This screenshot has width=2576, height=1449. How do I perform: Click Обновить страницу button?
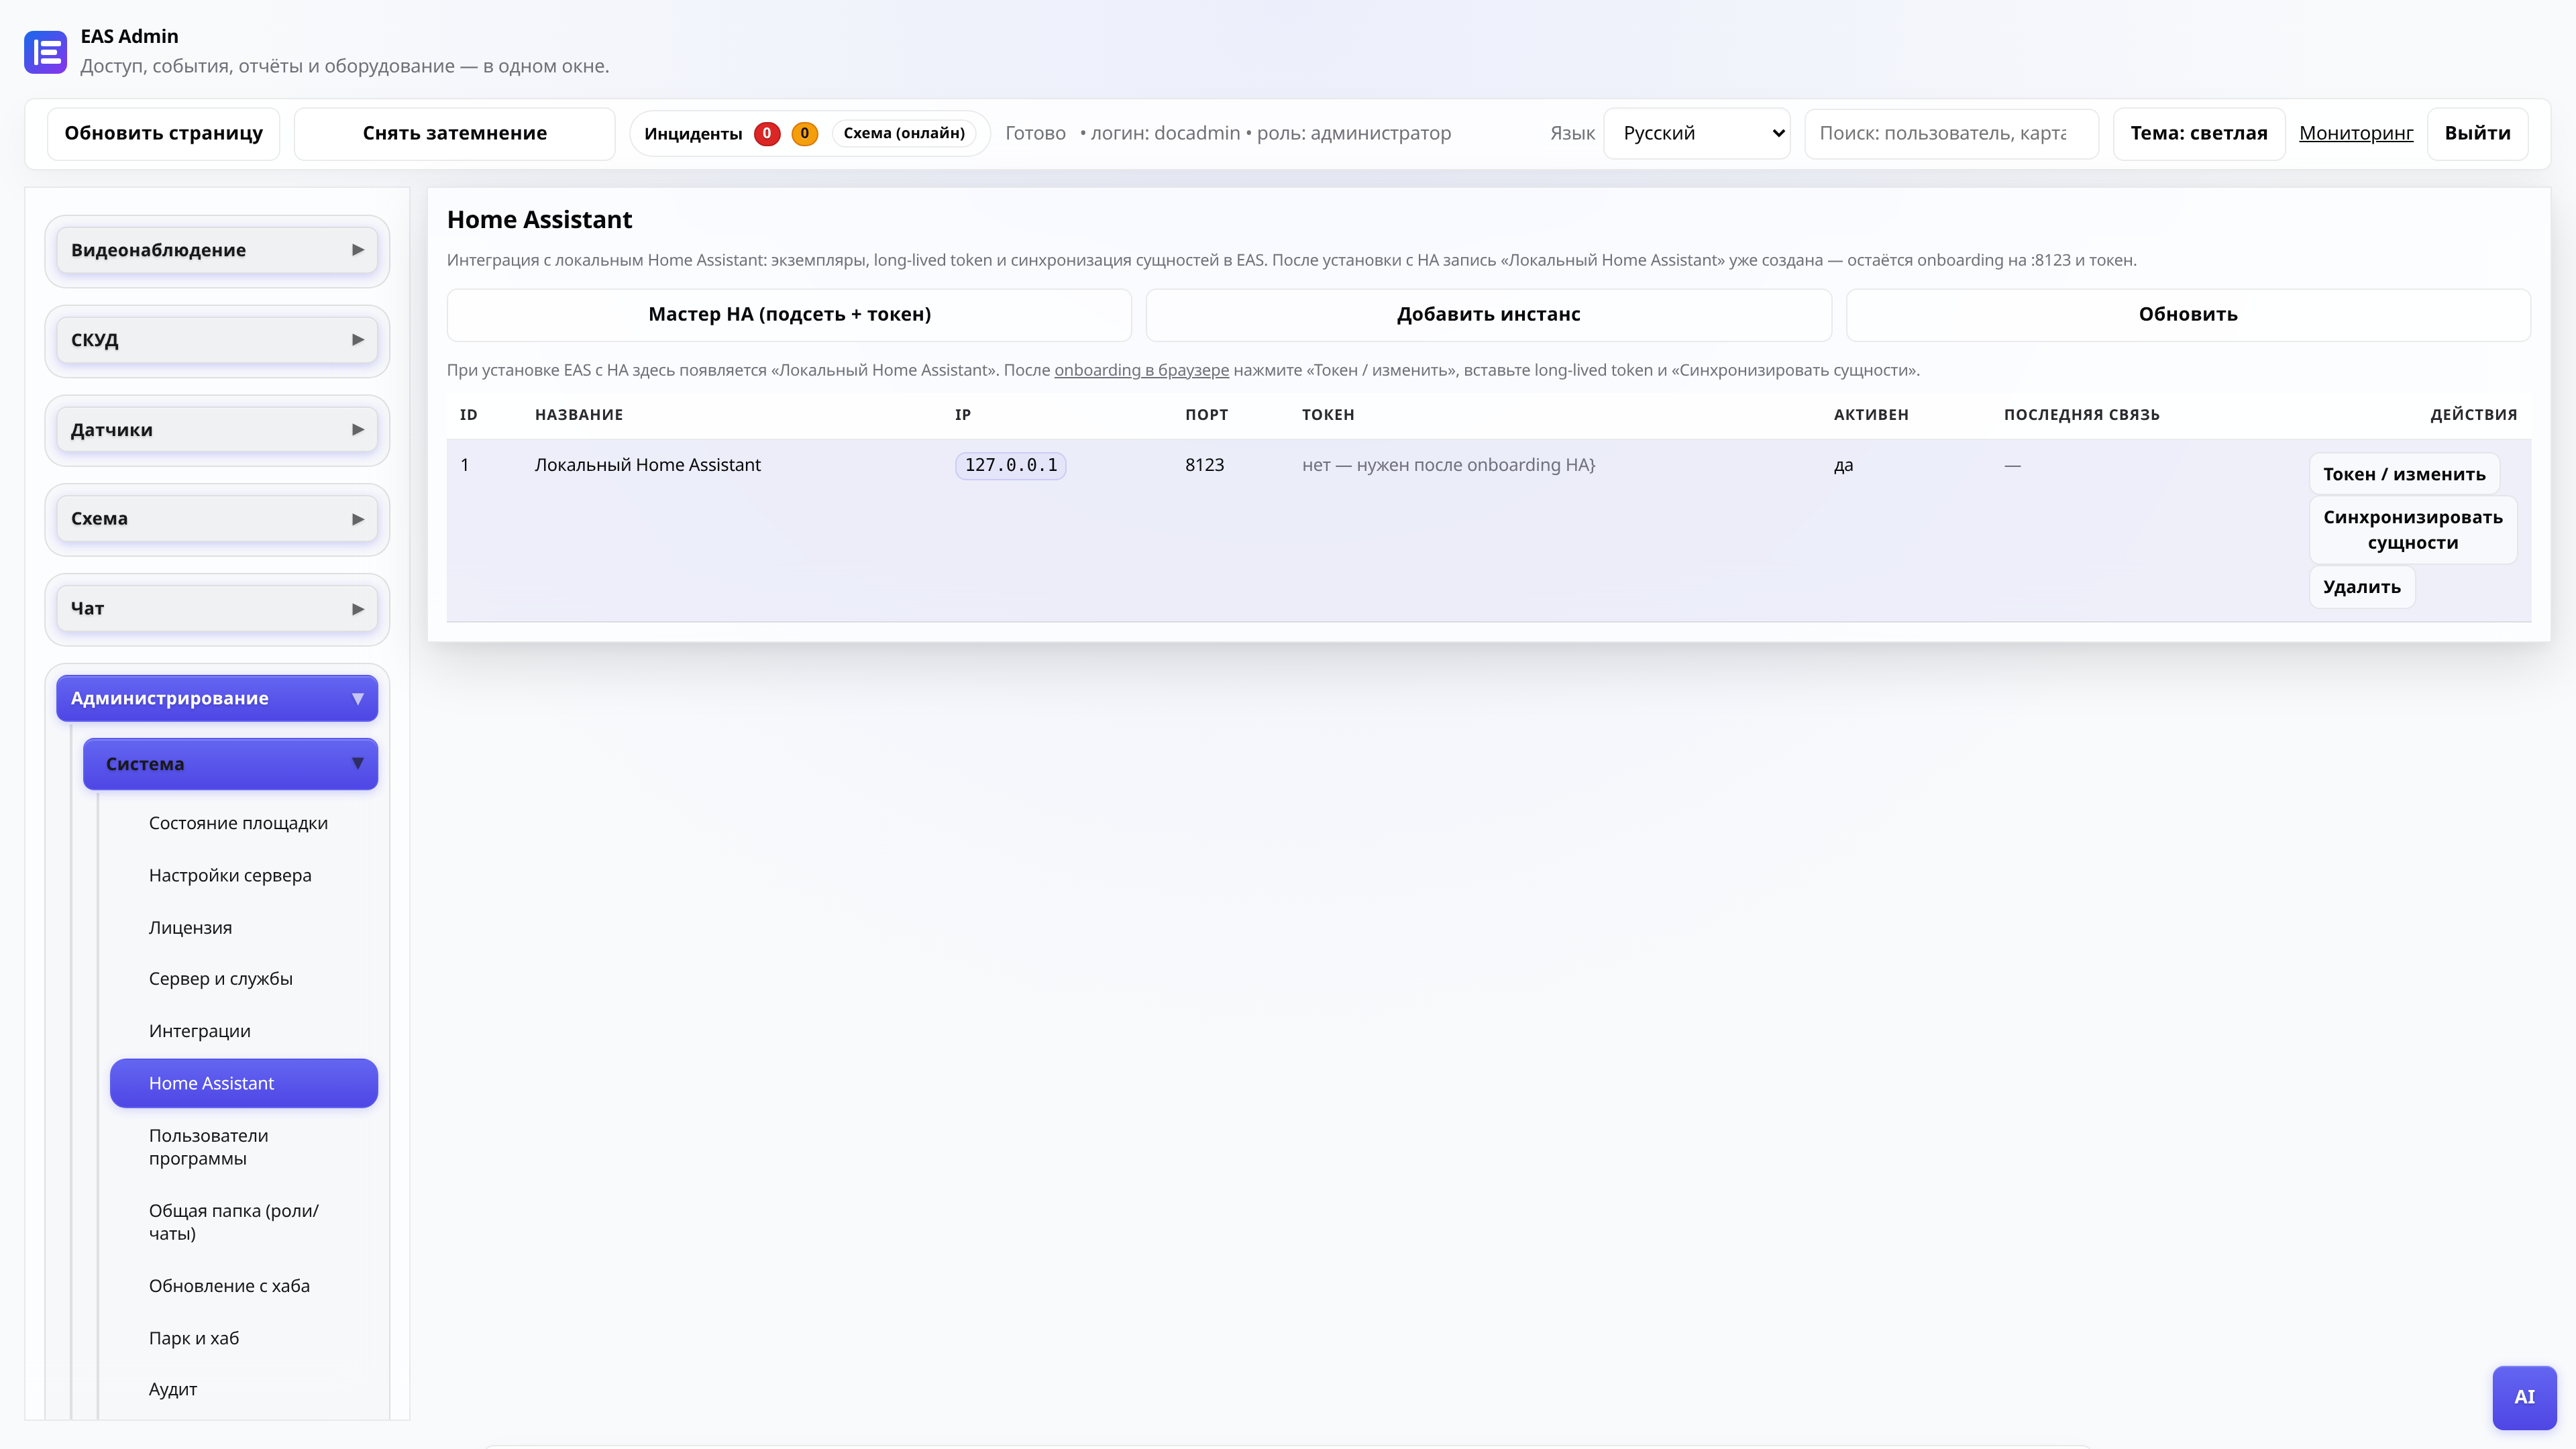click(x=164, y=133)
